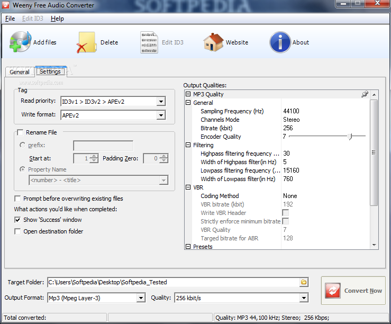The height and width of the screenshot is (324, 391).
Task: Switch to the General tab
Action: [20, 72]
